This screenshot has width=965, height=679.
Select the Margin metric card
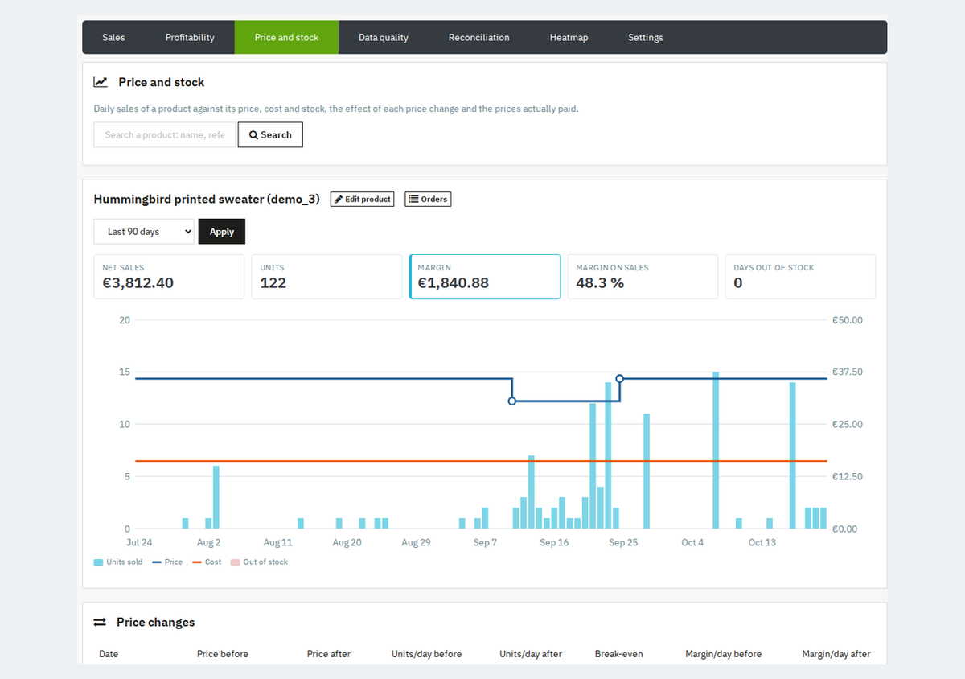pyautogui.click(x=485, y=277)
